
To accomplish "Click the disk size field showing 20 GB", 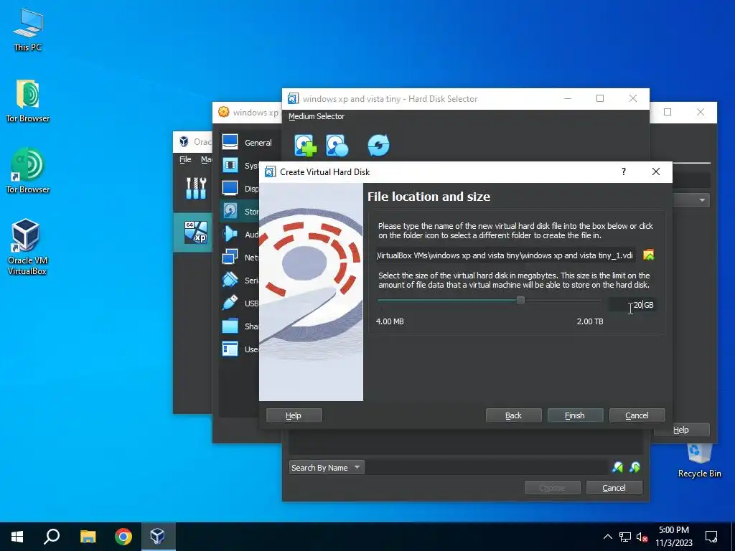I will [x=632, y=305].
